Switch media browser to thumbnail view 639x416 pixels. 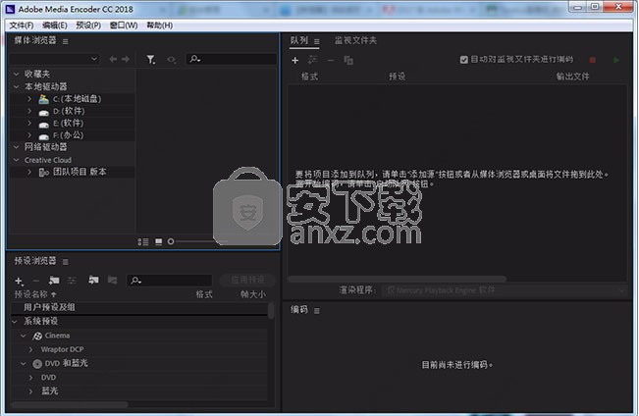pyautogui.click(x=159, y=242)
